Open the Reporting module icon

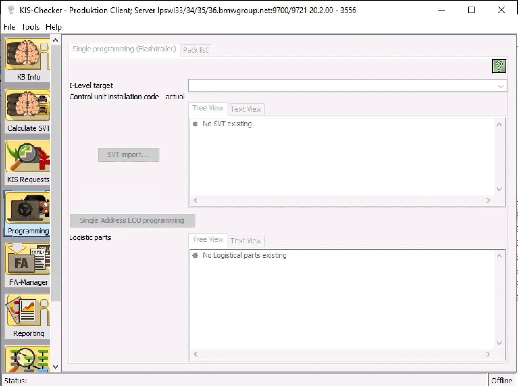28,316
